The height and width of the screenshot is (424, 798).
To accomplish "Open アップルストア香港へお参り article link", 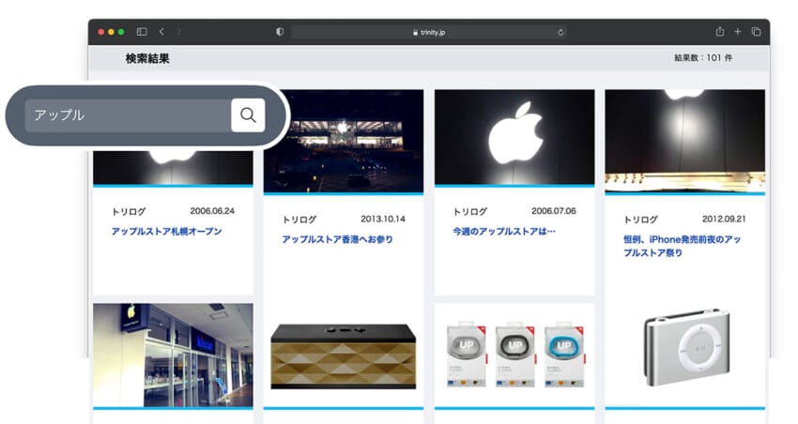I will click(337, 239).
